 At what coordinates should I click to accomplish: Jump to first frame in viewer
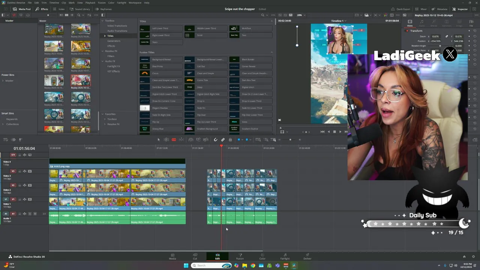click(x=322, y=132)
